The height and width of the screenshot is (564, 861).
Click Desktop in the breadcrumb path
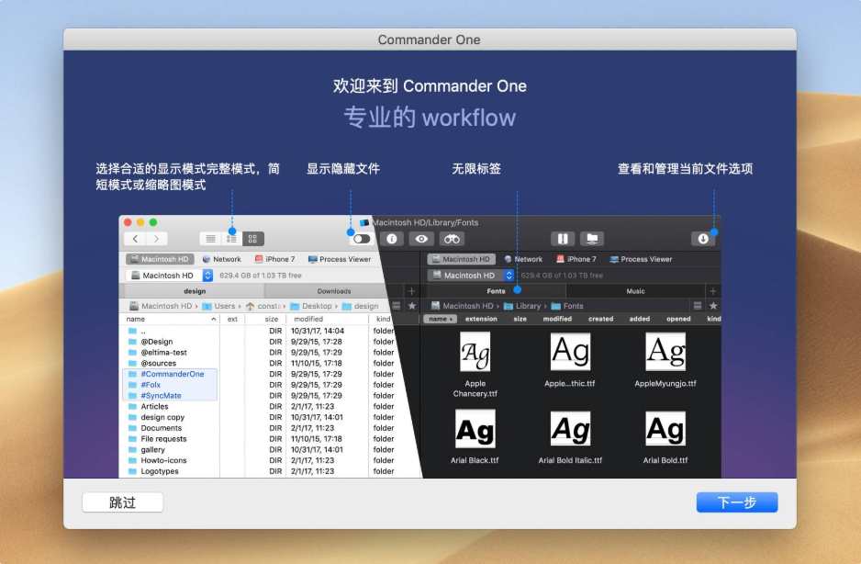click(x=311, y=306)
